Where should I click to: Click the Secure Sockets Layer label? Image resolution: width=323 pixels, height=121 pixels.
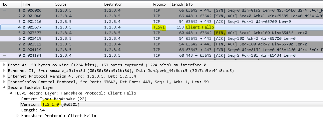pyautogui.click(x=31, y=88)
